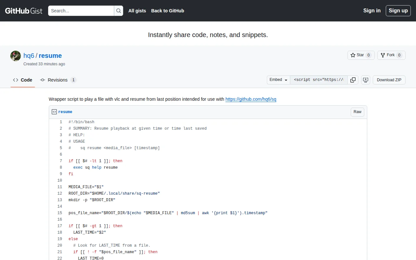Open the All gists menu item
This screenshot has height=260, width=416.
click(137, 11)
